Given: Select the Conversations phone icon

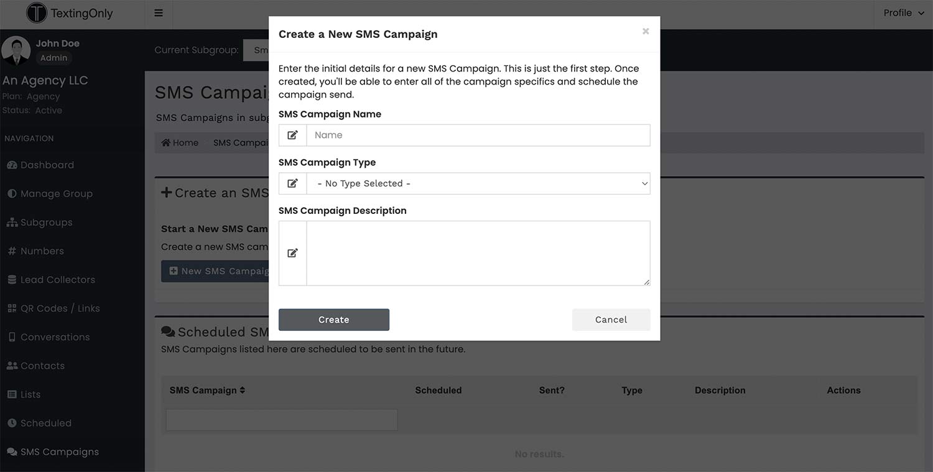Looking at the screenshot, I should 12,336.
